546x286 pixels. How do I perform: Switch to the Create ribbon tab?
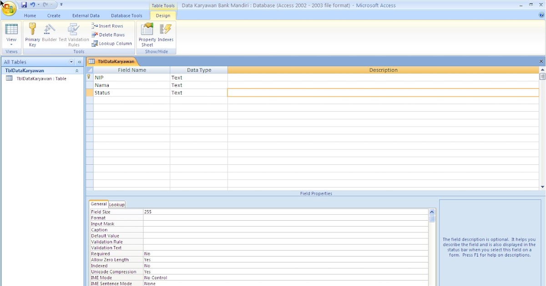(53, 15)
